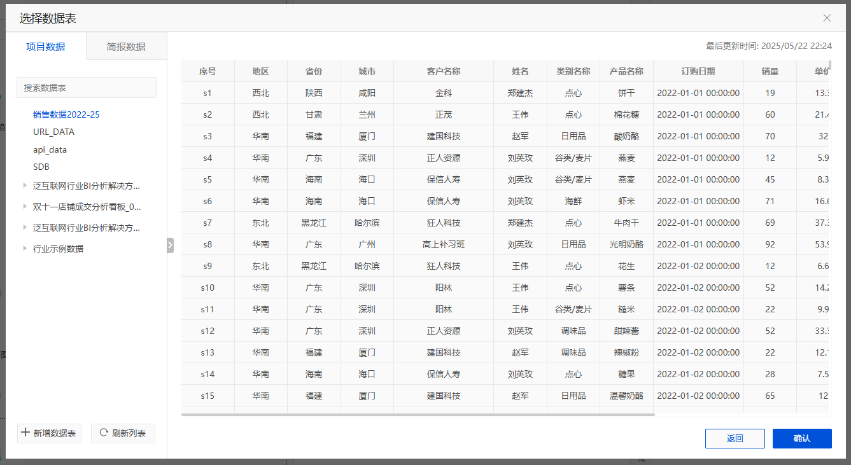The width and height of the screenshot is (851, 465).
Task: Click the 金科 customer cell
Action: click(444, 93)
